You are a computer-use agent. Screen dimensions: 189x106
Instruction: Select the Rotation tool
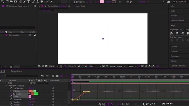(7, 1)
